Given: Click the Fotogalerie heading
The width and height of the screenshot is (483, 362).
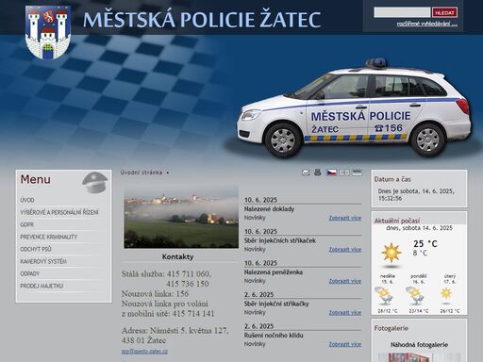Looking at the screenshot, I should point(391,328).
